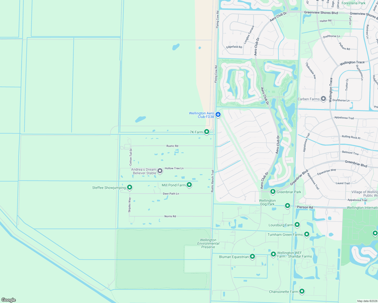Screen dimensions: 378x303
Task: Open the Greenbriar Park tree icon
Action: [x=273, y=192]
